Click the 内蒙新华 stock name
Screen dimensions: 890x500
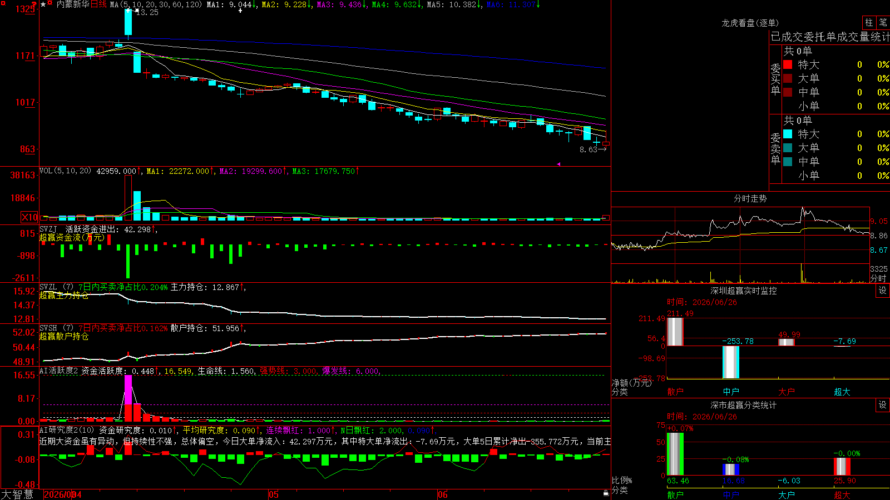[73, 4]
